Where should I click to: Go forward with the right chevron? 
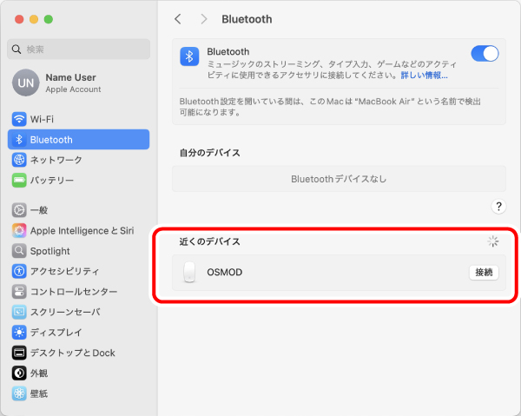click(204, 19)
